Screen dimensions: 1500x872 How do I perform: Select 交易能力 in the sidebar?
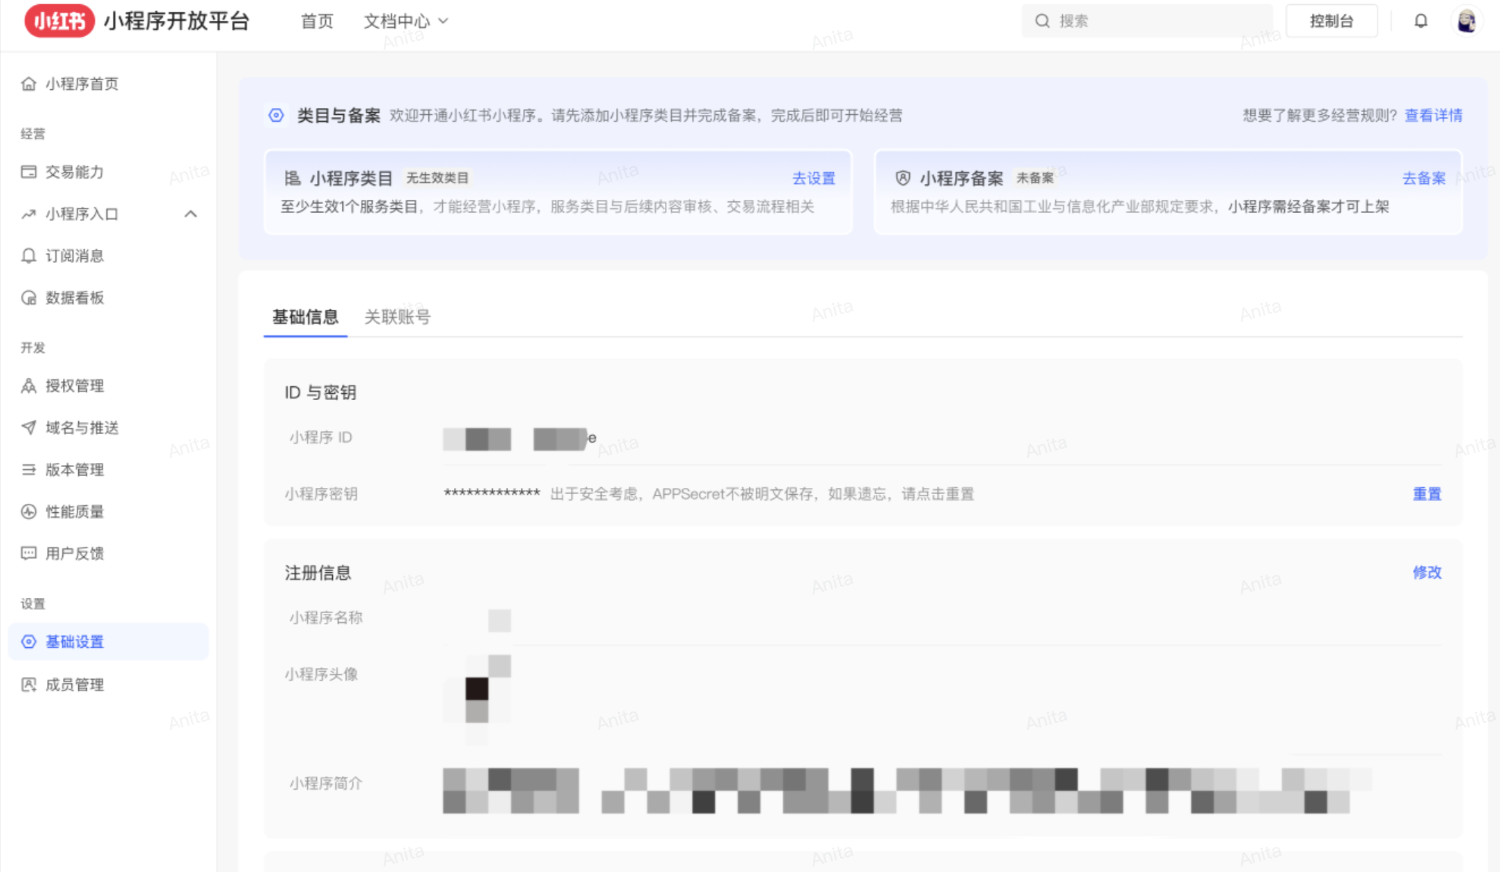click(76, 172)
